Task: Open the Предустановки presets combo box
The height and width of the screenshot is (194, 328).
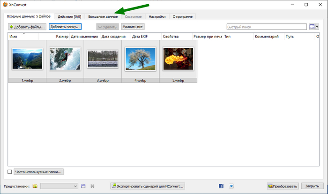Action: (x=59, y=186)
